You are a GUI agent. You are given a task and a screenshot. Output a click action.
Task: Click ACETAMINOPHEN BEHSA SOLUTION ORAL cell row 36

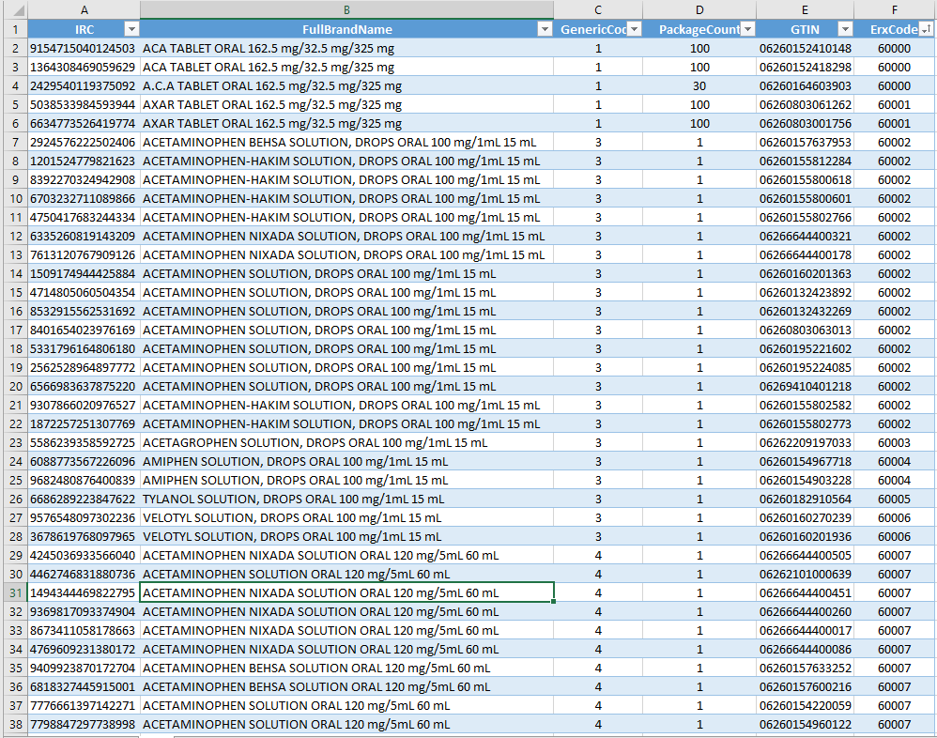[346, 686]
